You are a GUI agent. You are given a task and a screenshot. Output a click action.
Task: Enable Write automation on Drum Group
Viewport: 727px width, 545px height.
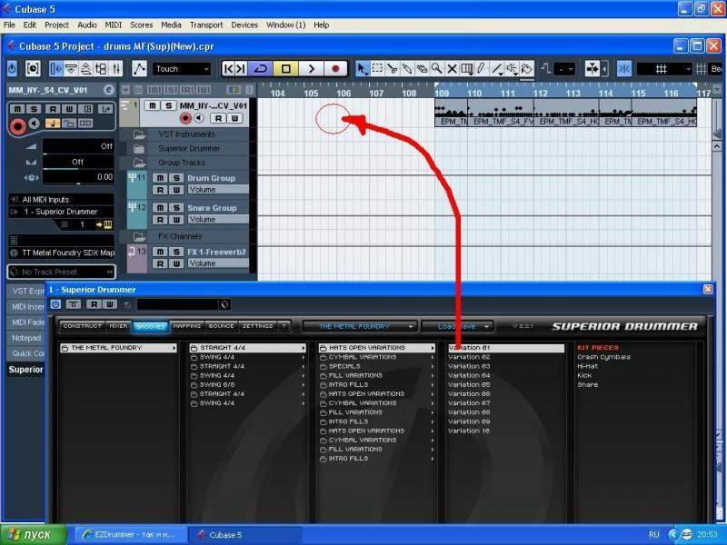[x=176, y=190]
